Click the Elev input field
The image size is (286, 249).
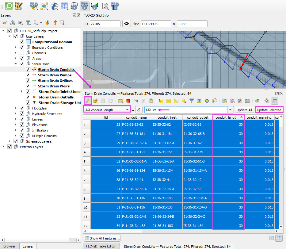coord(156,24)
